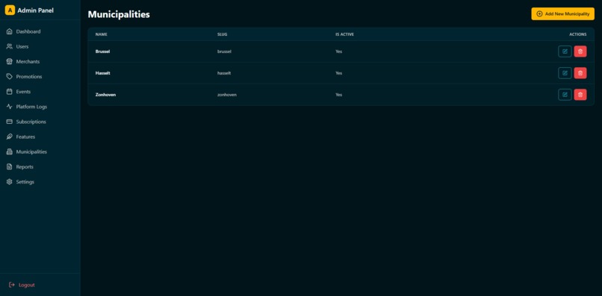Click the Events calendar icon
This screenshot has height=296, width=602.
[10, 92]
